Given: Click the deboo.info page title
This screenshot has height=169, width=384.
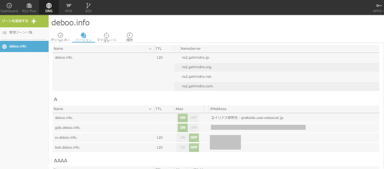Looking at the screenshot, I should point(70,23).
